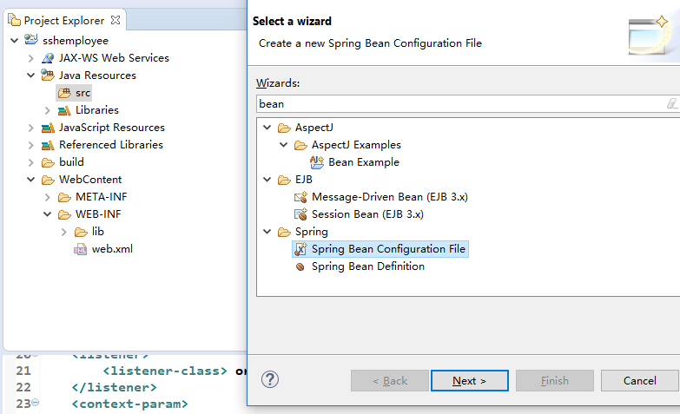680x414 pixels.
Task: Collapse the Spring wizard category
Action: pos(267,232)
